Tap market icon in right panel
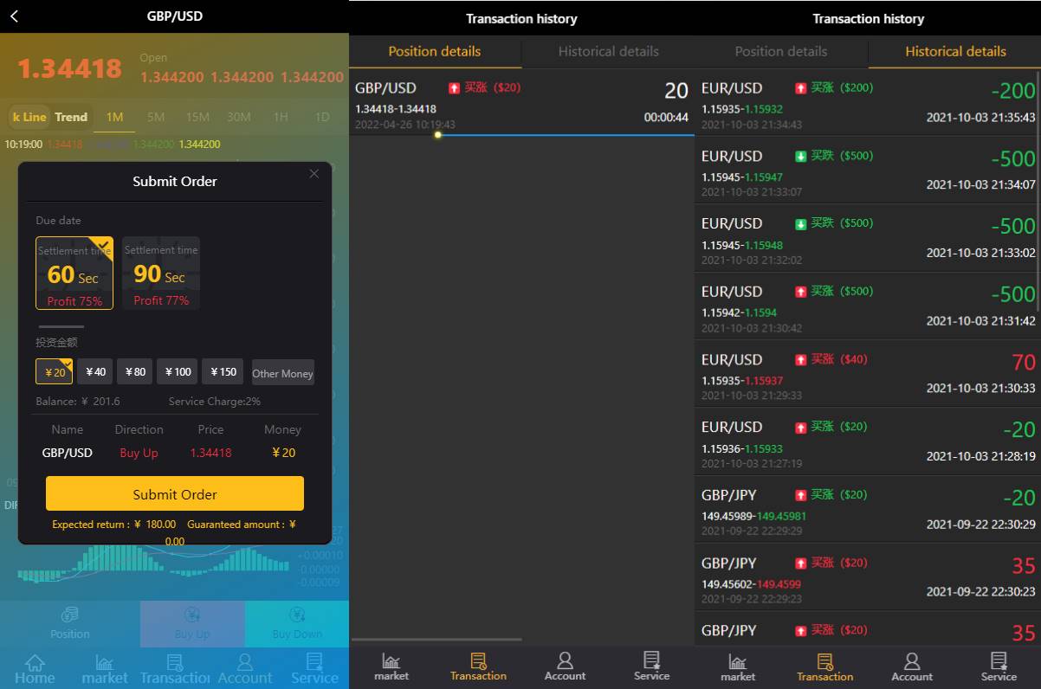Viewport: 1041px width, 689px height. point(738,666)
